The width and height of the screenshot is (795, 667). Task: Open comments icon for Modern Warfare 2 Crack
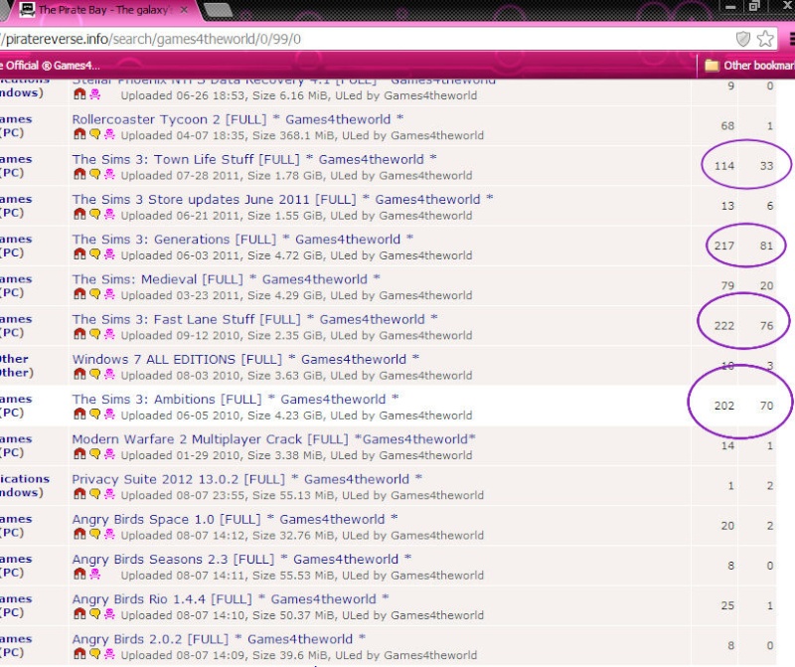(94, 454)
